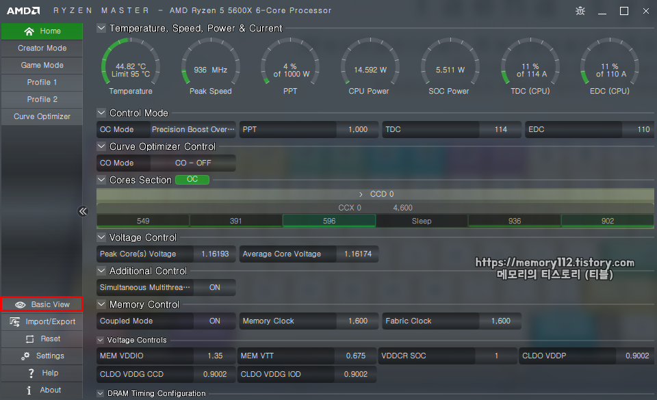657x400 pixels.
Task: Open Settings from sidebar
Action: (42, 356)
